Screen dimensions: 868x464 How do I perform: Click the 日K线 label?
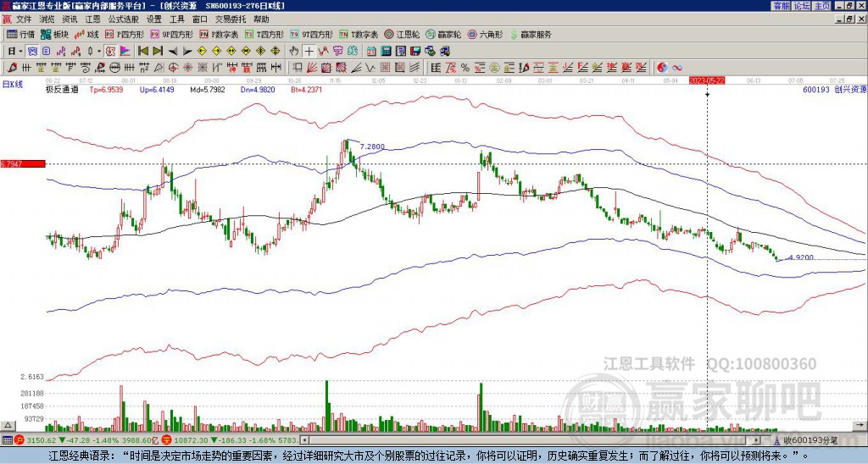click(13, 84)
